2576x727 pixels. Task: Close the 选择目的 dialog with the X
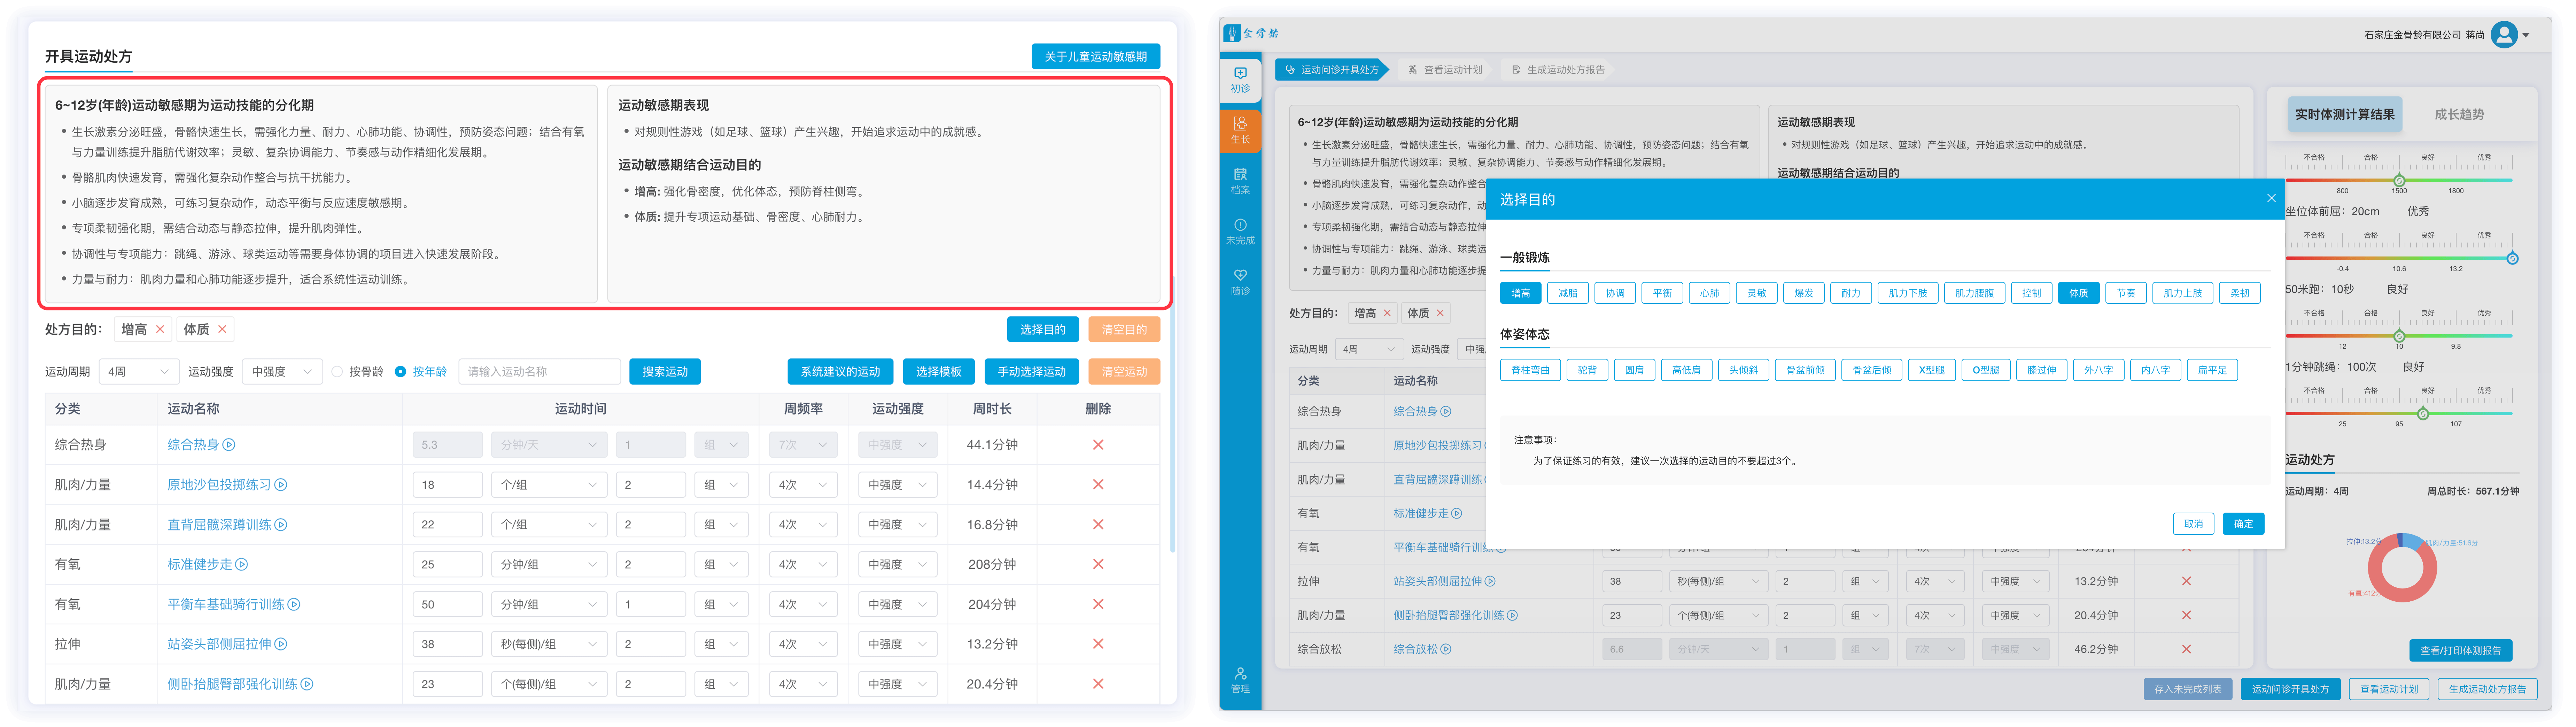pos(2271,199)
